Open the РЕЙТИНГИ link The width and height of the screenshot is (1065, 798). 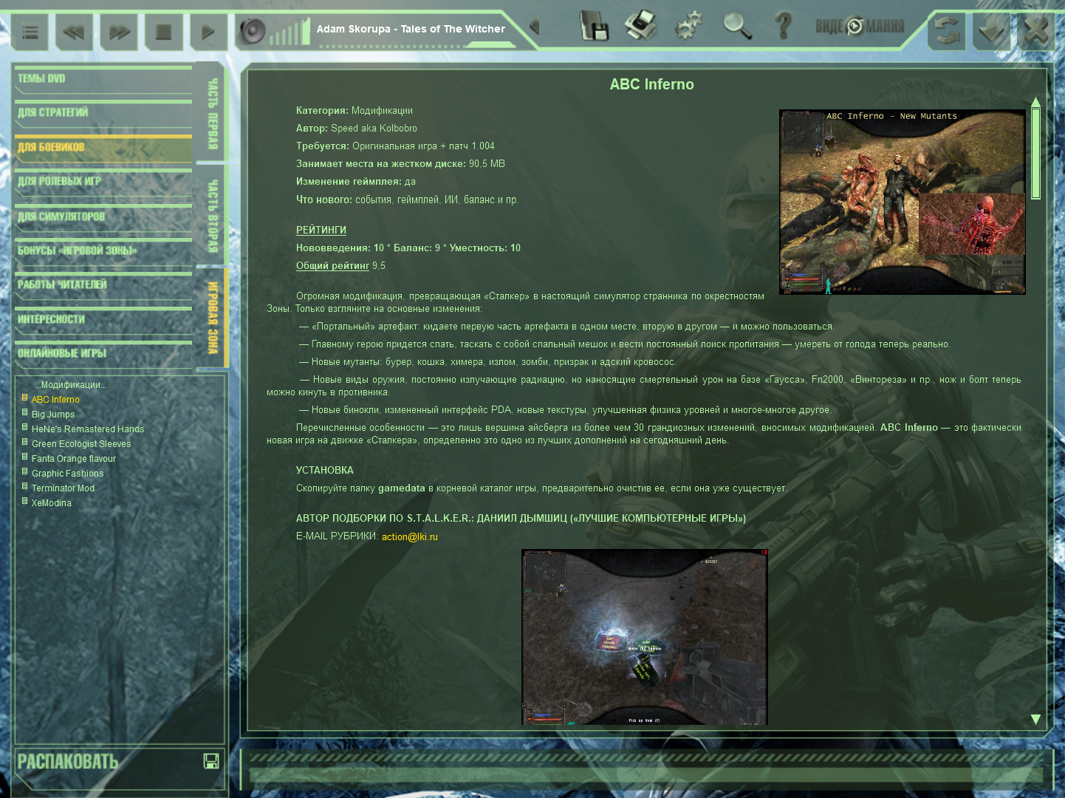click(x=321, y=231)
